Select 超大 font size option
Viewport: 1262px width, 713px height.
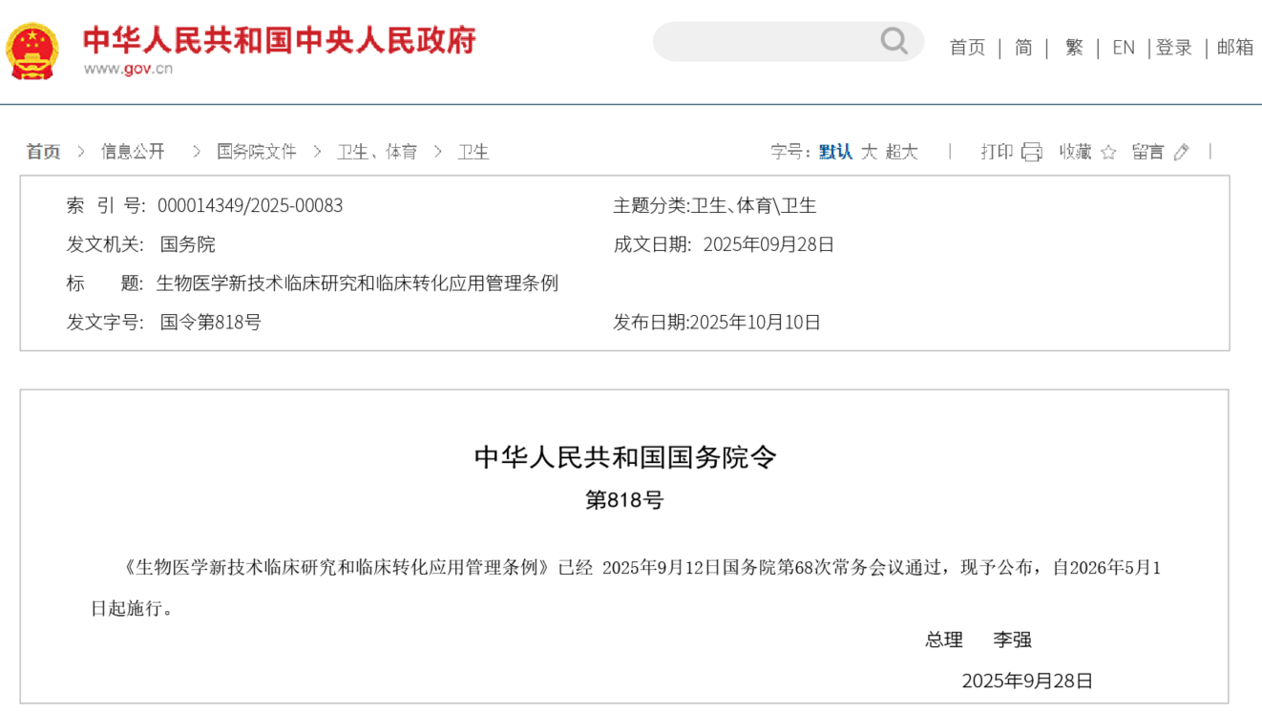click(900, 151)
